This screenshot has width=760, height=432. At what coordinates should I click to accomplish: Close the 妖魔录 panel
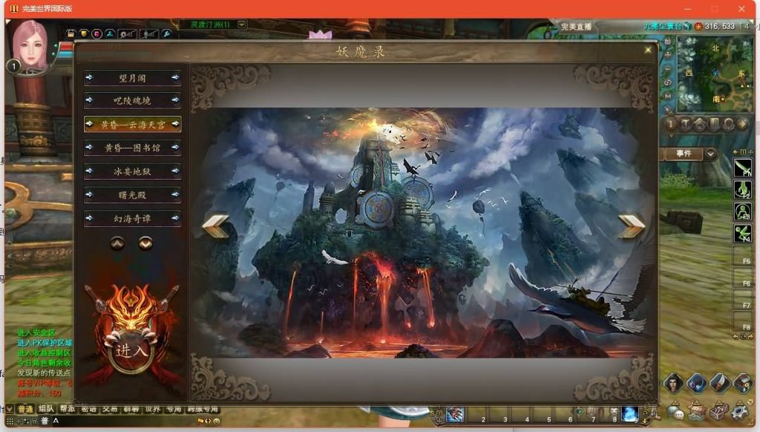tap(648, 50)
